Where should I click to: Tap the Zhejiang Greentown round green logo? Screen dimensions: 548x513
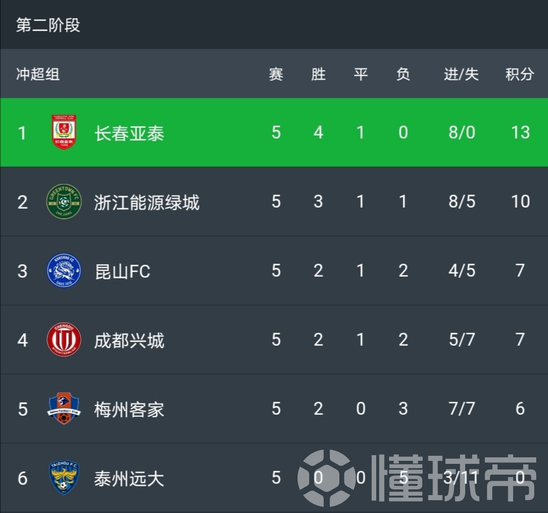[x=64, y=202]
